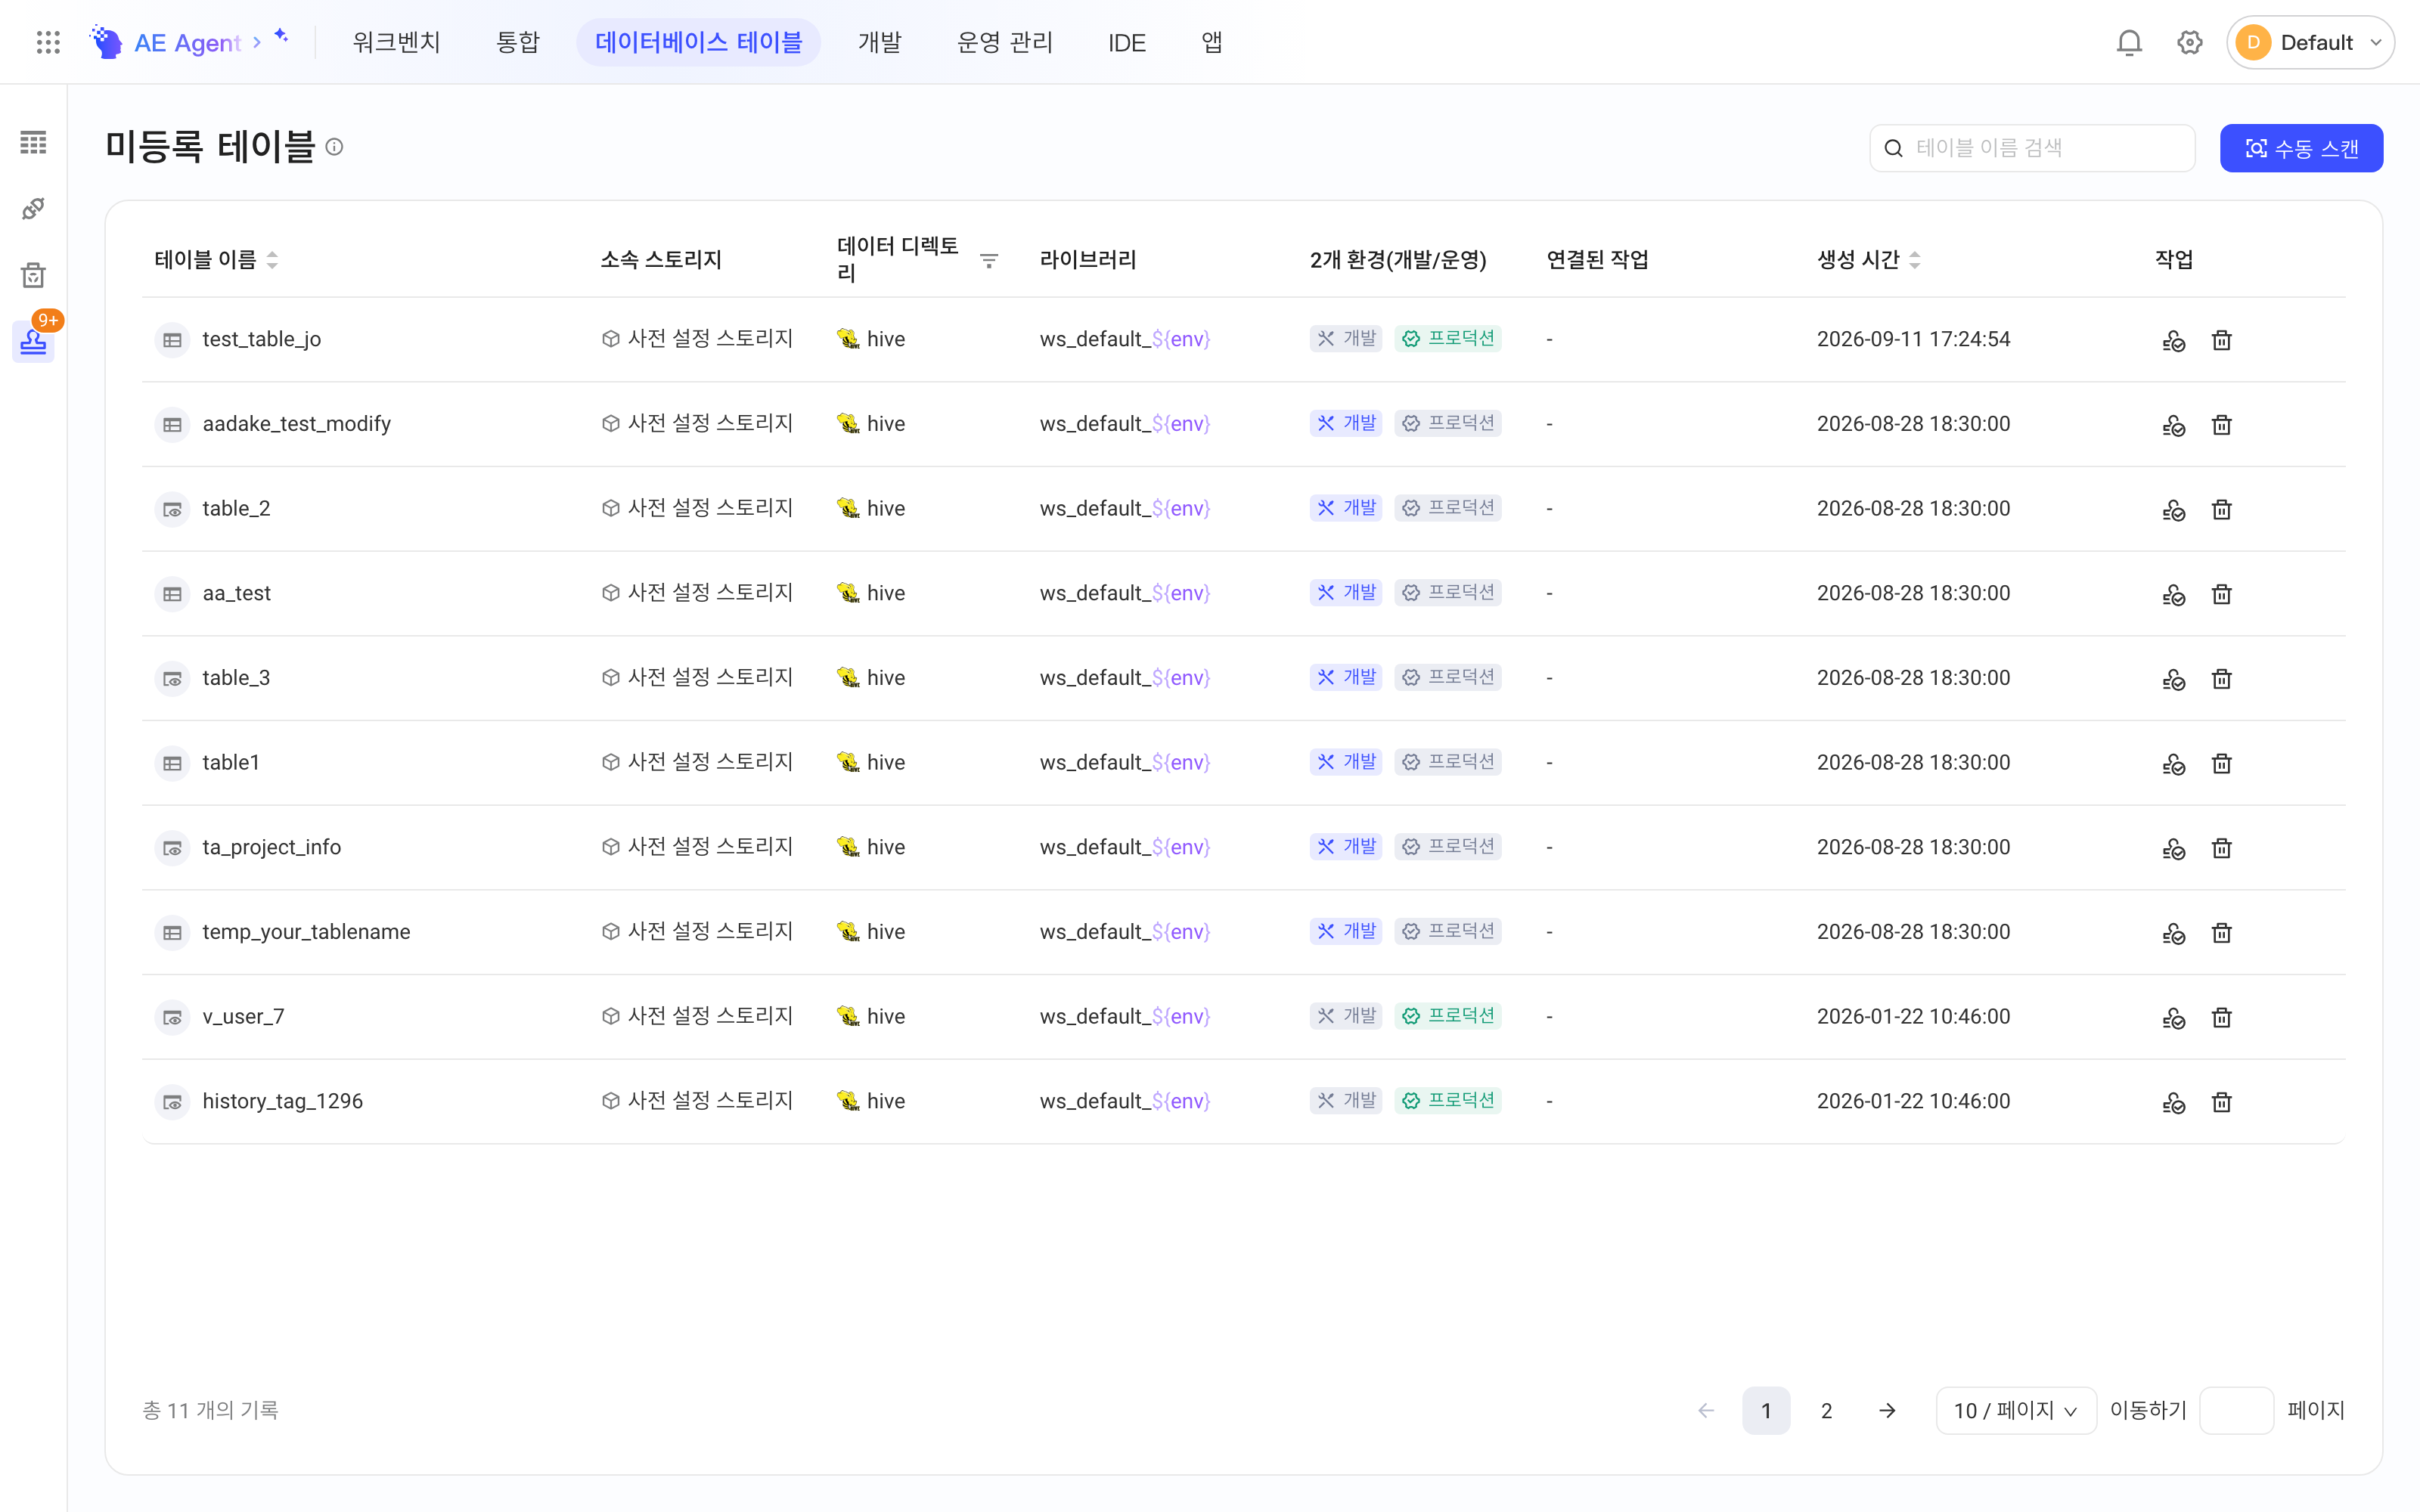Screen dimensions: 2420x1512
Task: Open settings gear icon
Action: [x=2190, y=42]
